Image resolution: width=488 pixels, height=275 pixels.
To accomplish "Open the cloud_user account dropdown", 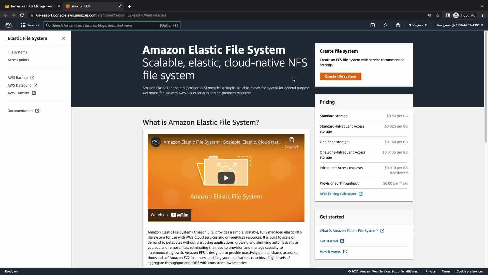I will 459,25.
